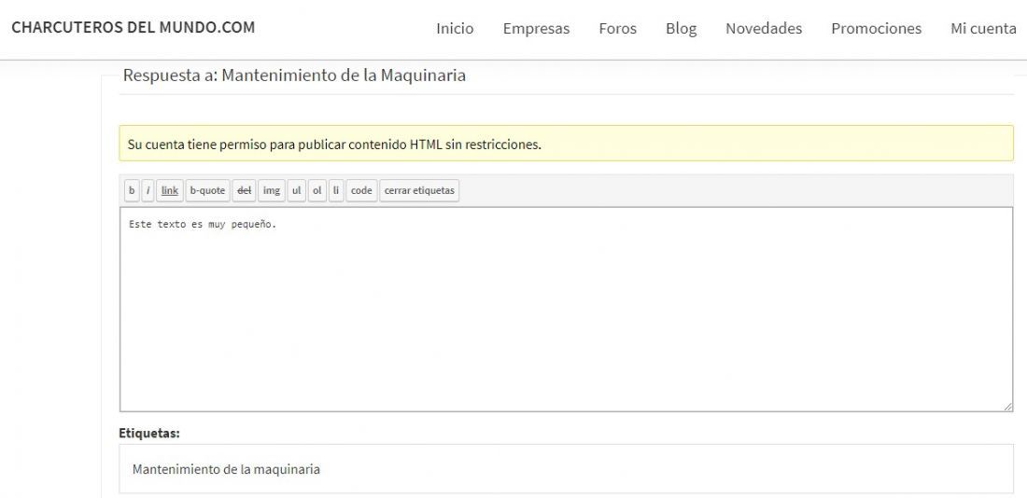The image size is (1027, 498).
Task: Open Mi cuenta in navigation
Action: (x=984, y=29)
